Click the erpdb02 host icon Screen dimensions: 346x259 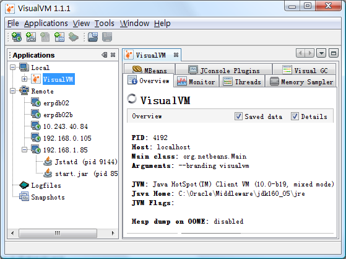click(x=36, y=102)
